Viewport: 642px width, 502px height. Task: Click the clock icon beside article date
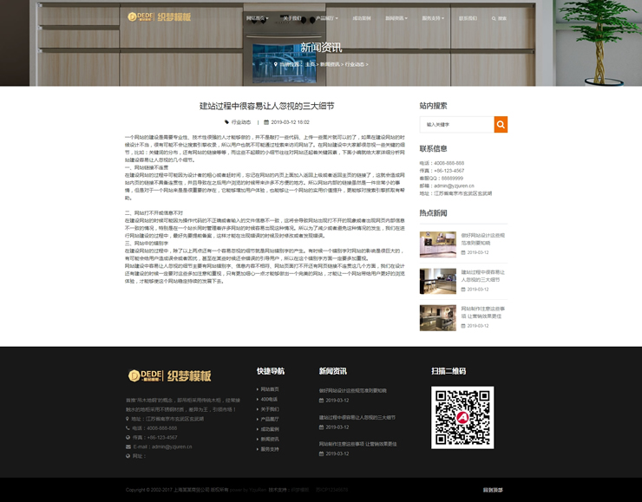(x=267, y=122)
